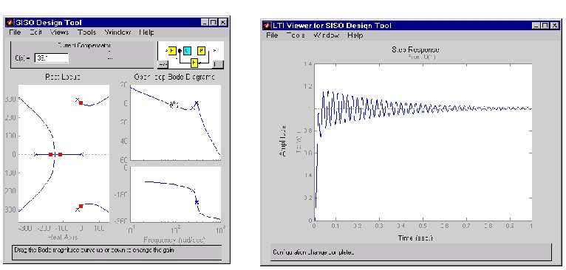Open Help menu in LTI Viewer

[x=355, y=35]
